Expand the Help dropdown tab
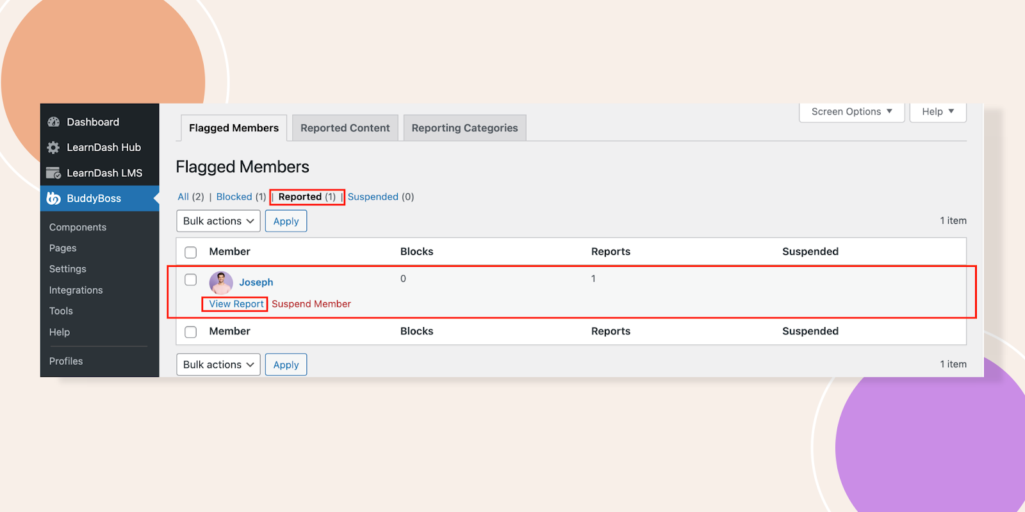 [938, 111]
